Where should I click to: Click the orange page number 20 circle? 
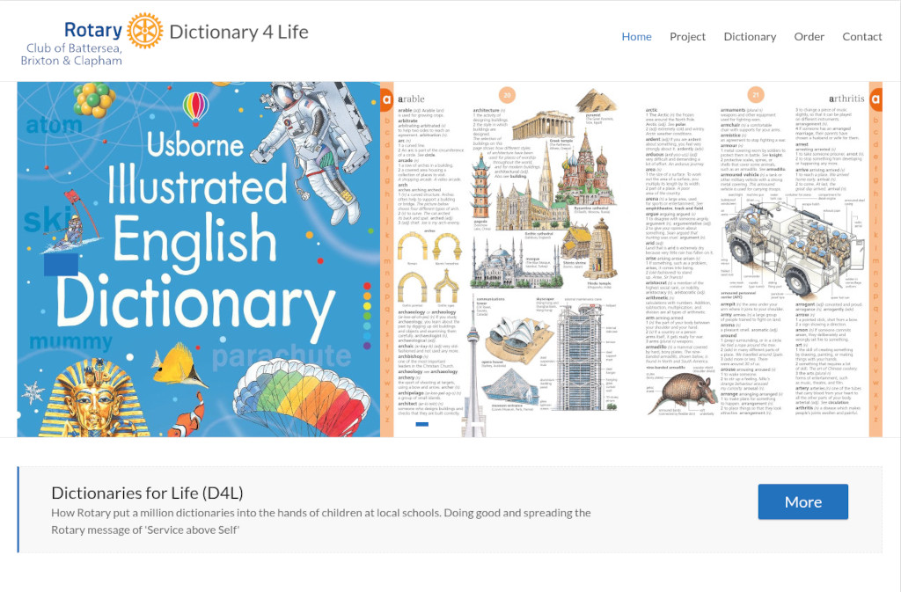click(507, 95)
